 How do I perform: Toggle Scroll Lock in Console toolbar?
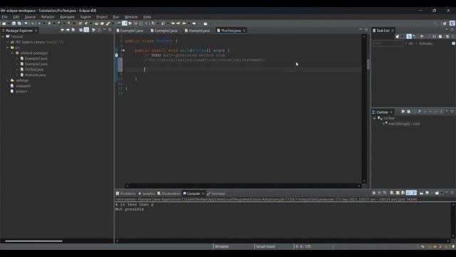click(x=398, y=193)
